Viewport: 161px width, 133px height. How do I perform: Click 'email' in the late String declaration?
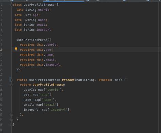tap(41, 25)
